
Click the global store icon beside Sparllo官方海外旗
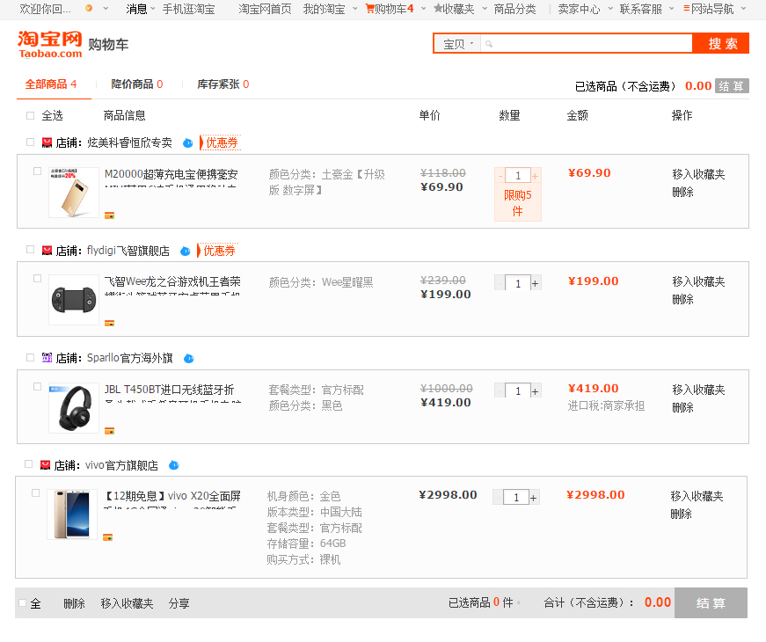[x=47, y=358]
